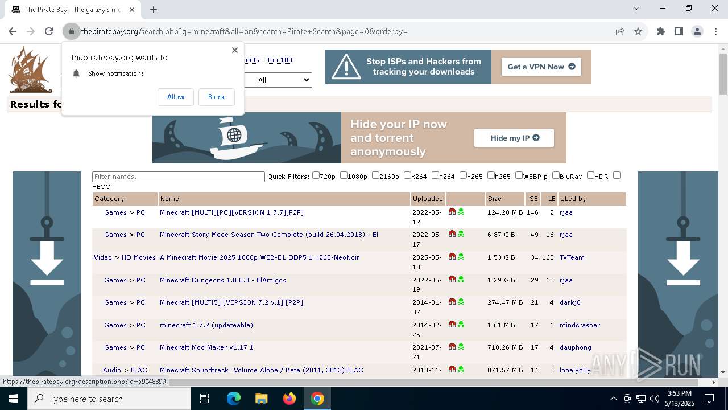Click the Filter names input field
This screenshot has height=410, width=728.
coord(179,177)
